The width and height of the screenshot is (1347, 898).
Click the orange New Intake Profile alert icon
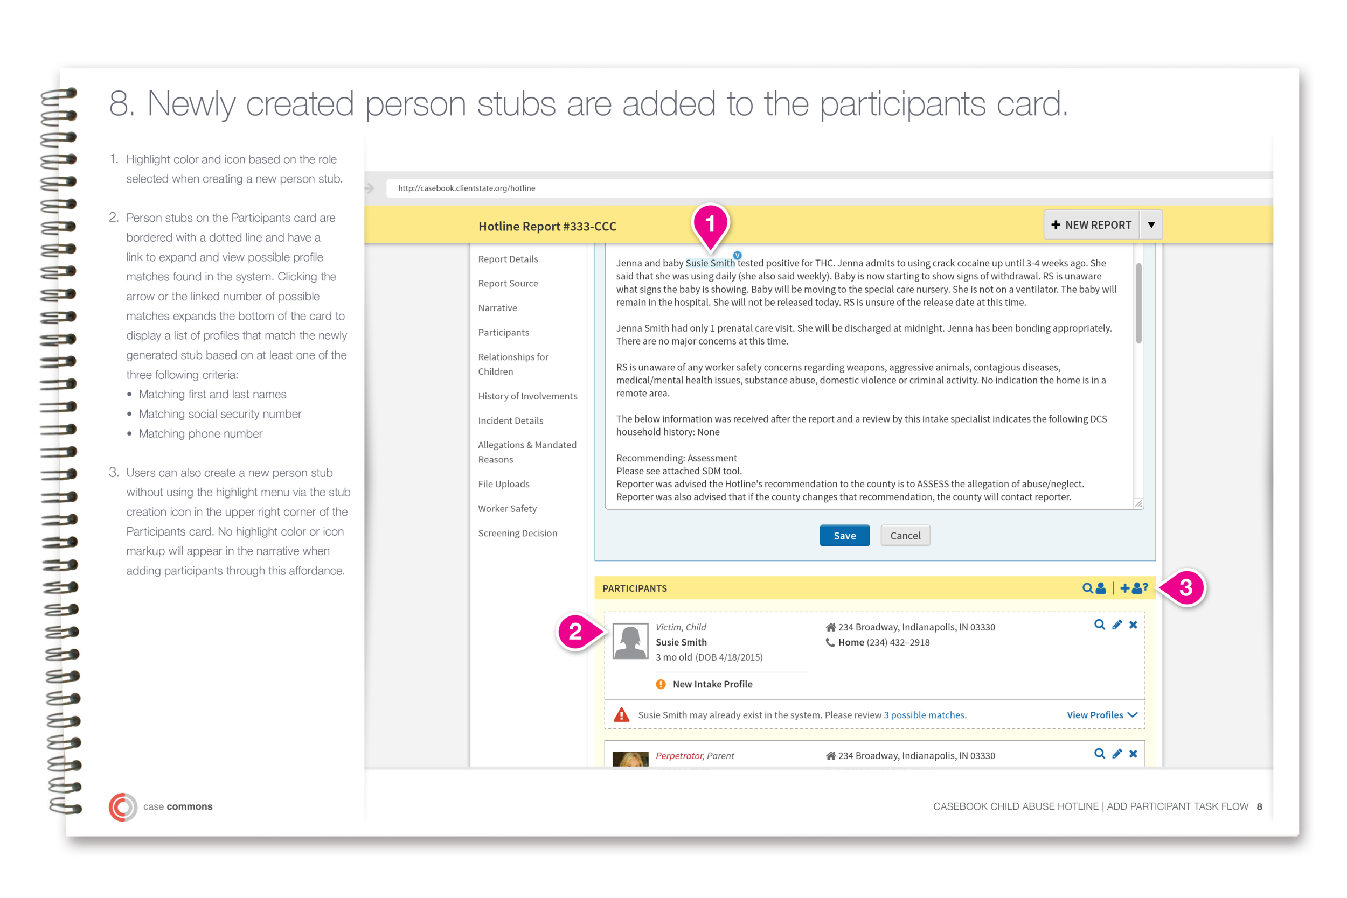[661, 684]
